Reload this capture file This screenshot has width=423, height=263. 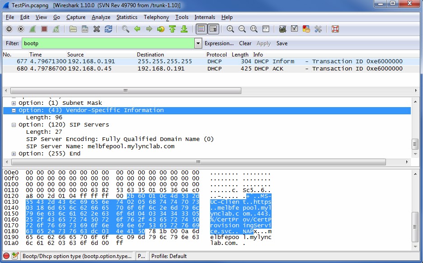pos(108,29)
